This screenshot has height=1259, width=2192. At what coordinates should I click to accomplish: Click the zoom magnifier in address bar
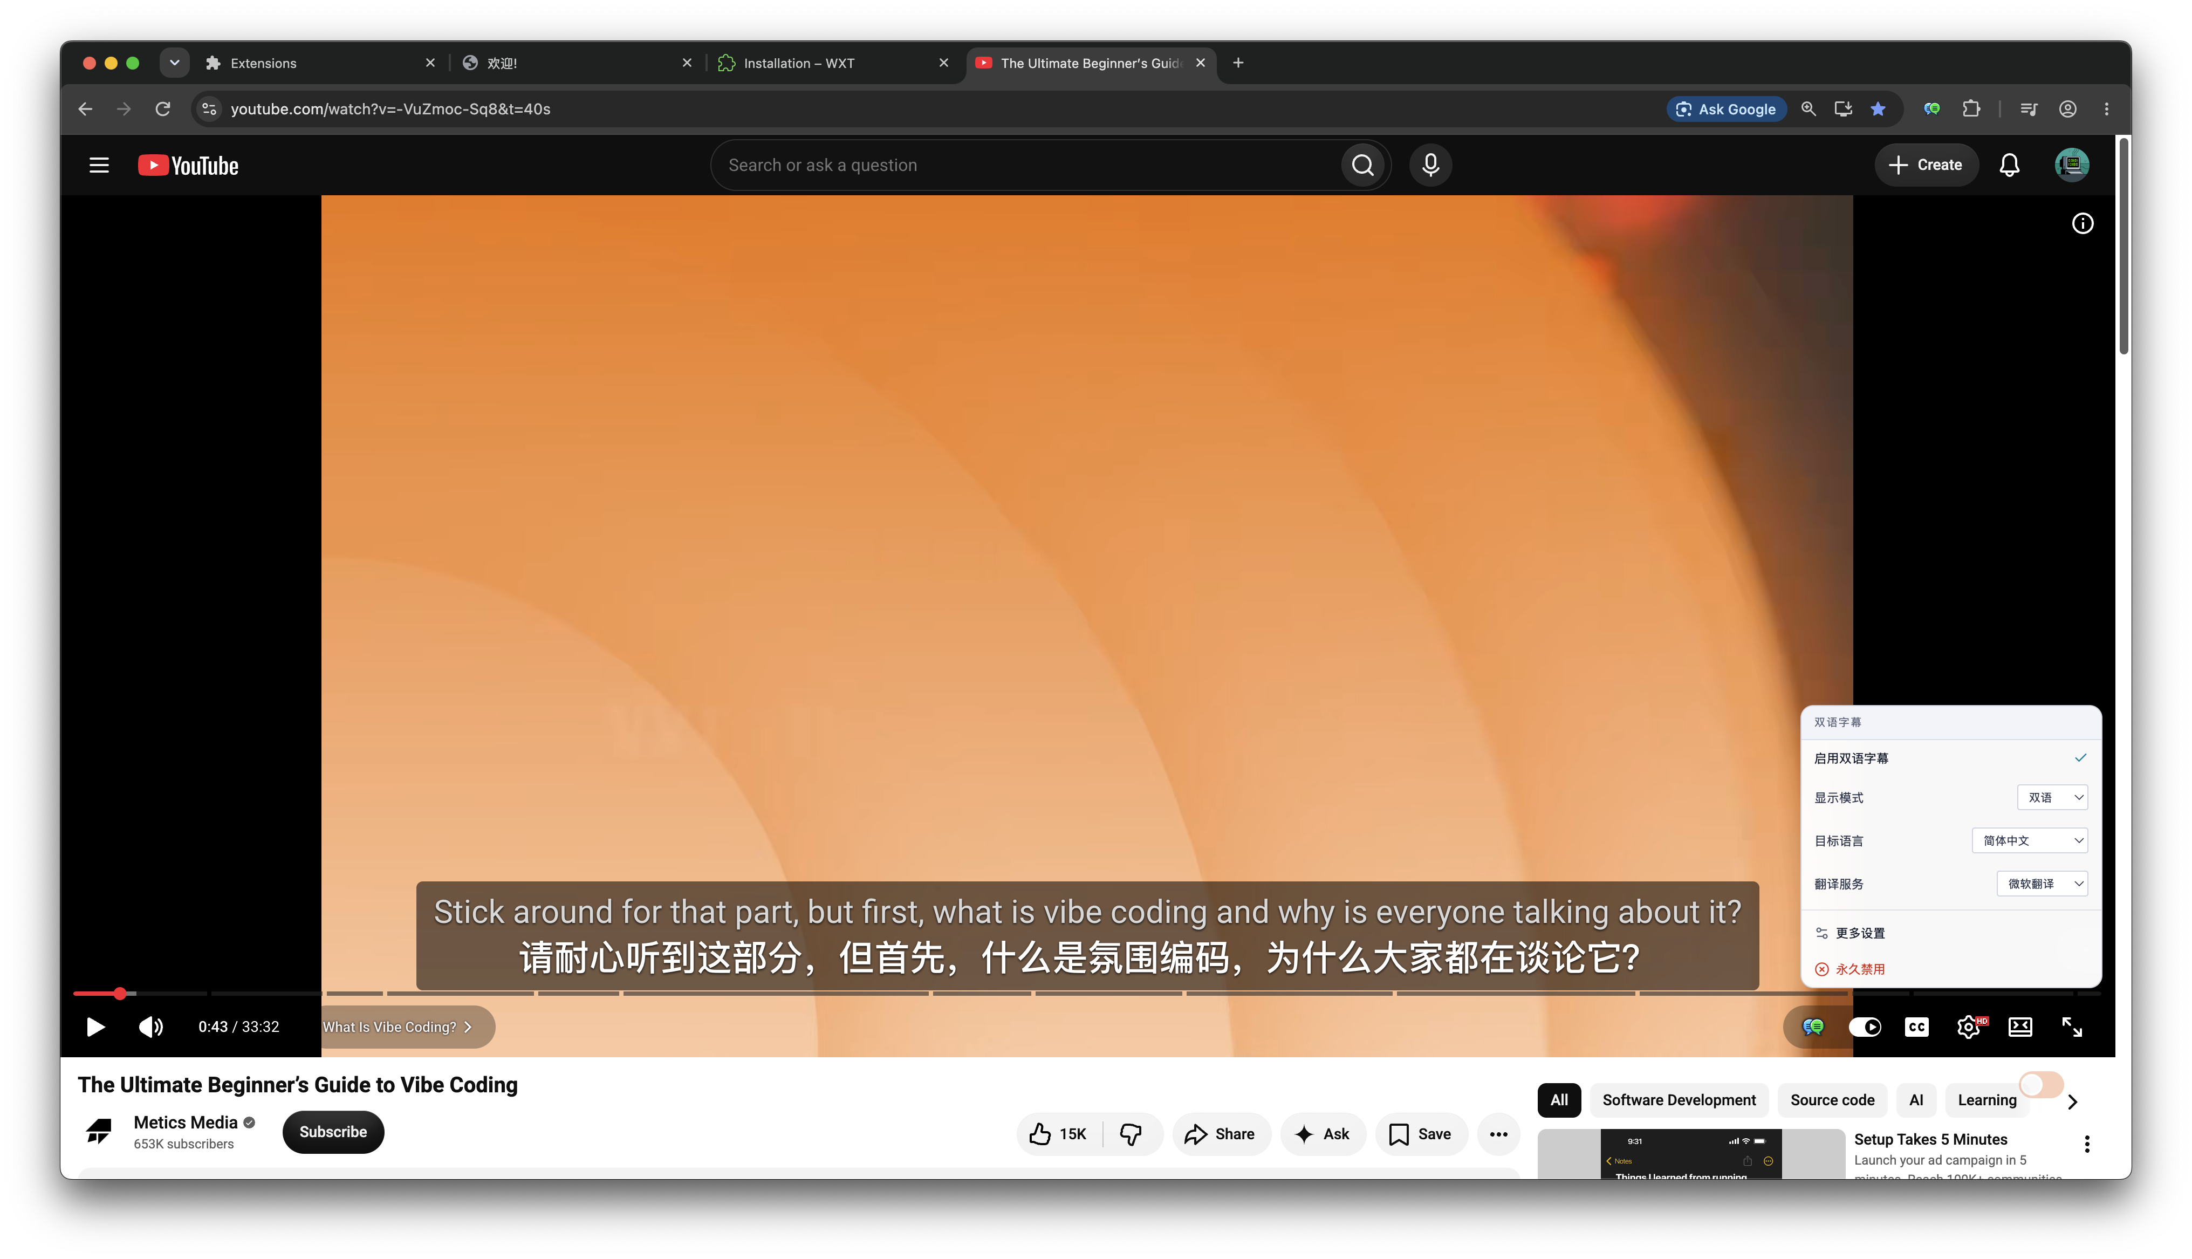tap(1808, 109)
